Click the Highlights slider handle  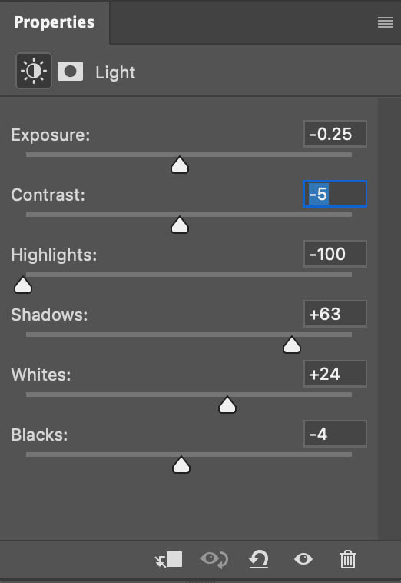pos(23,285)
